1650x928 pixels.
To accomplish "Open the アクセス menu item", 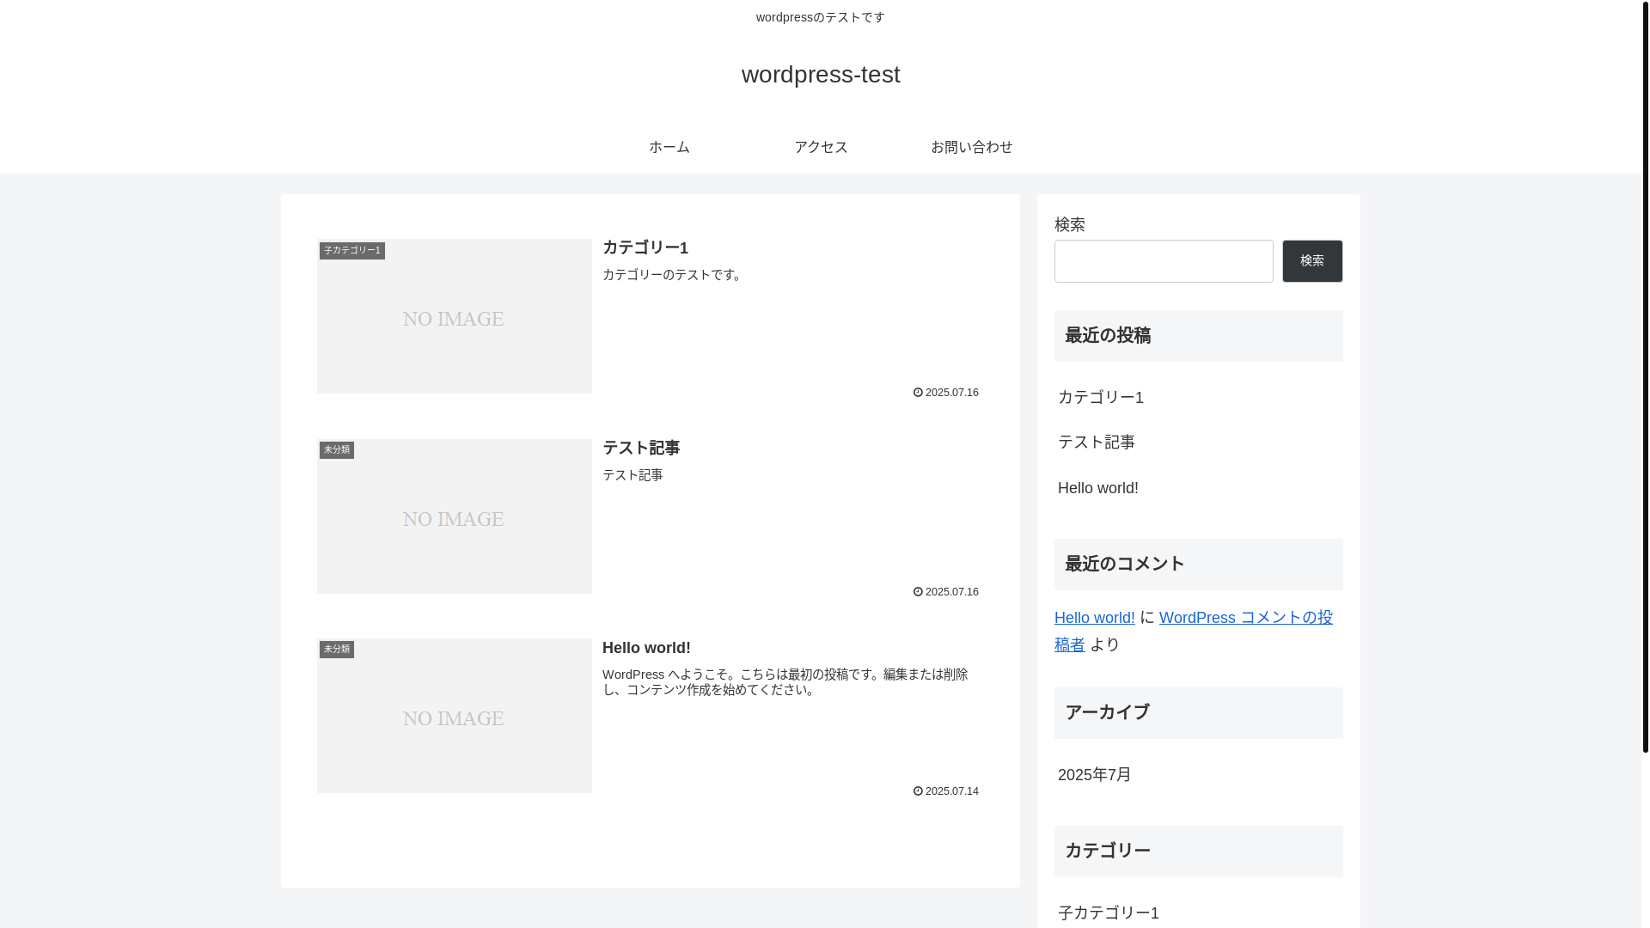I will pos(821,147).
